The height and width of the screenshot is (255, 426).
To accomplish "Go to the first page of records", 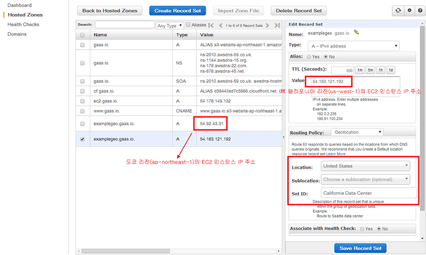I will [x=212, y=25].
